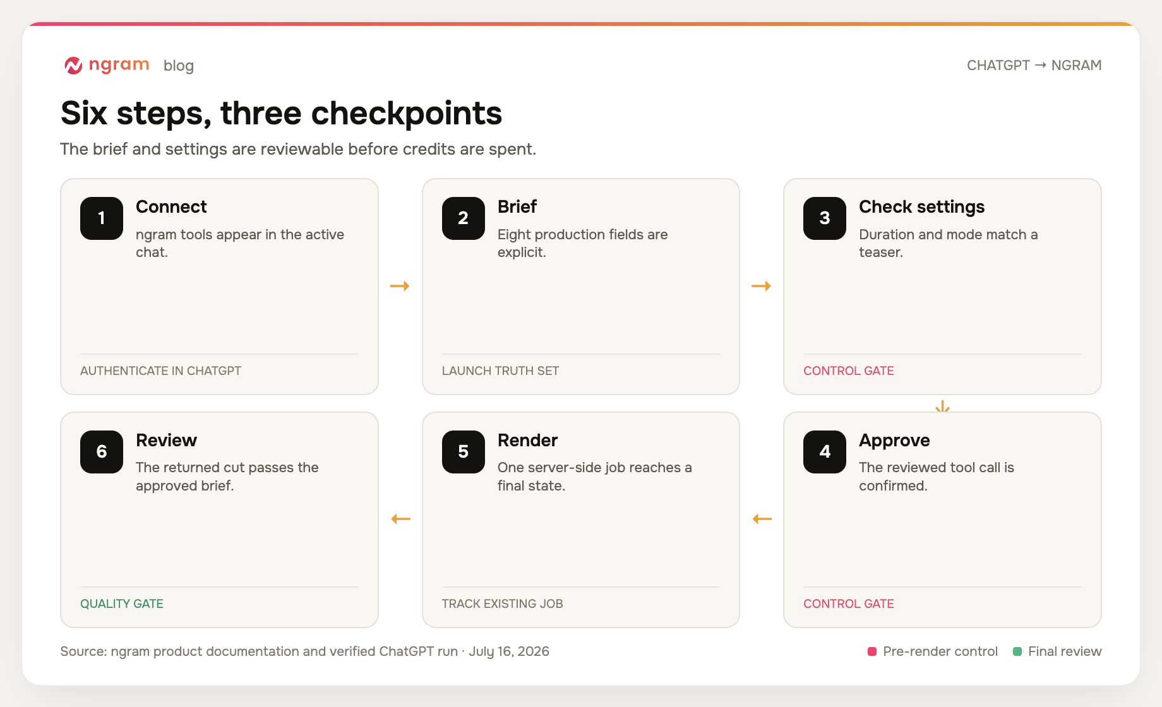
Task: Click the arrow between Connect and Brief
Action: (400, 286)
